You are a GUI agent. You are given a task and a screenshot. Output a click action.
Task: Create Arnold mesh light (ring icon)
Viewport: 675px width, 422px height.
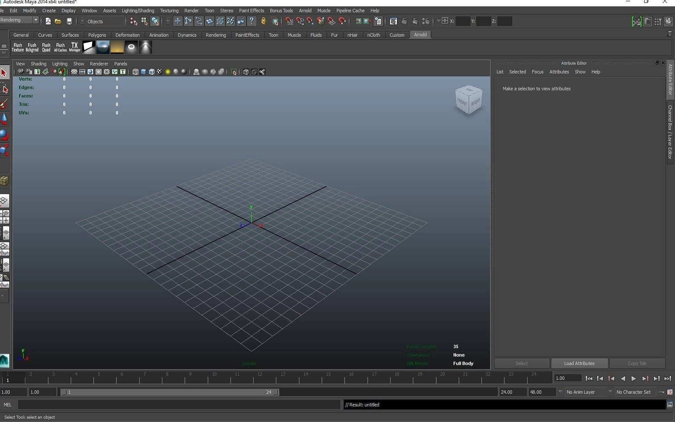131,47
